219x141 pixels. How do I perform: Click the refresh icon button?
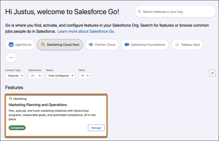tap(212, 73)
